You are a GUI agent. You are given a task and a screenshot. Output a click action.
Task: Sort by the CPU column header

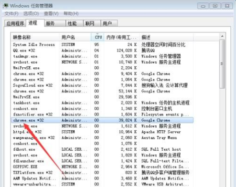tap(97, 37)
